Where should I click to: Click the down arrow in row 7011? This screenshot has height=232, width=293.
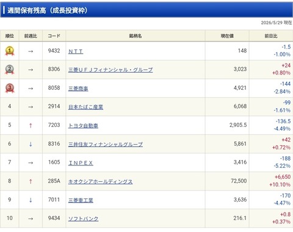click(x=31, y=200)
